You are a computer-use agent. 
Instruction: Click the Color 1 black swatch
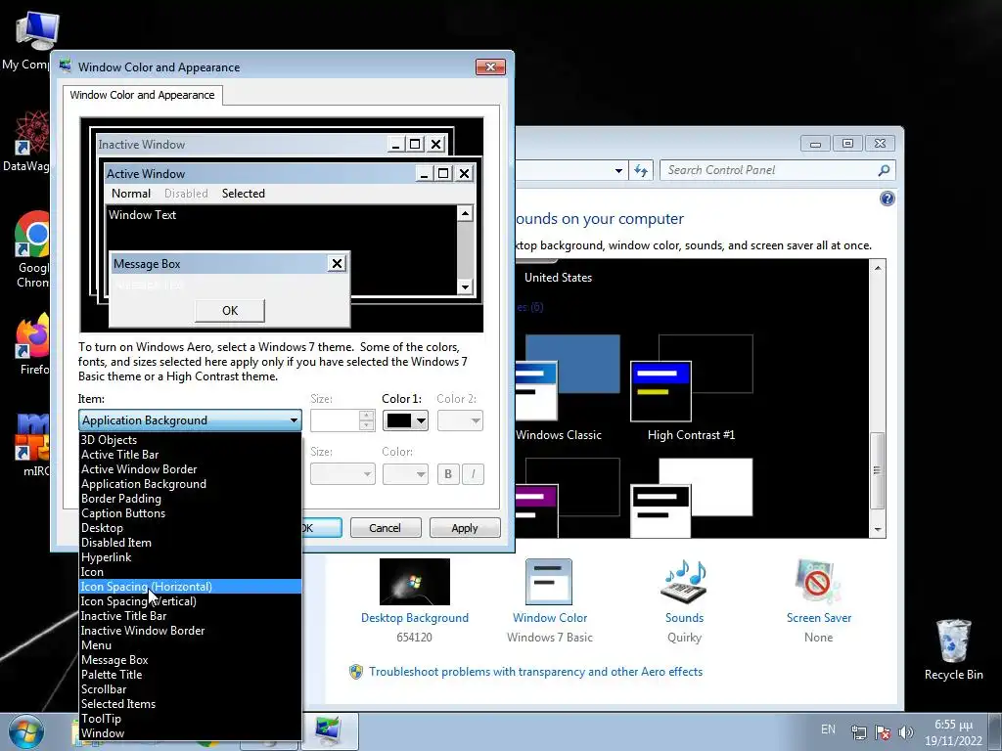tap(399, 420)
